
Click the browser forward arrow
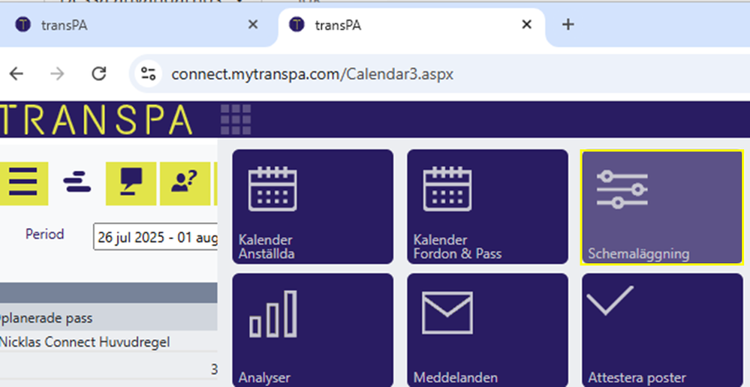57,73
